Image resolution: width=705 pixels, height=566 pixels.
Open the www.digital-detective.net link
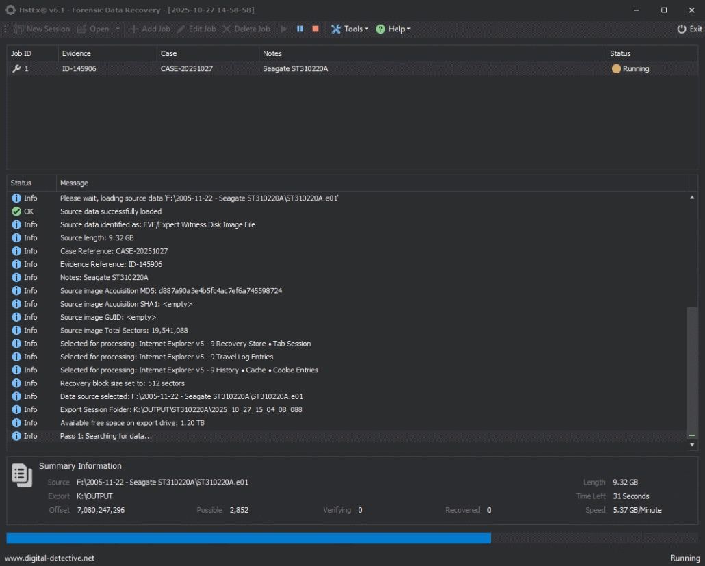pyautogui.click(x=50, y=558)
